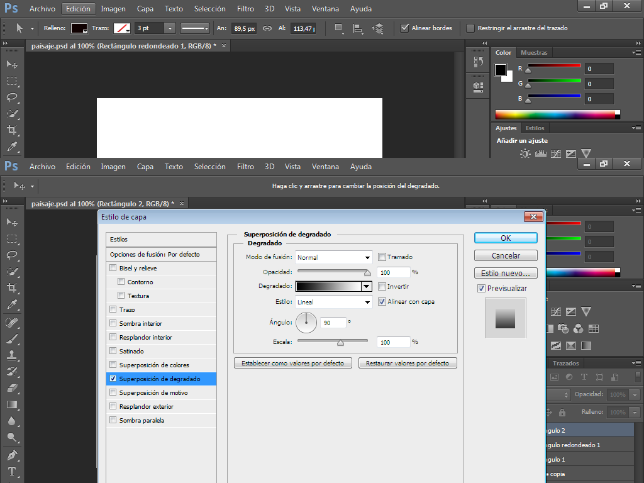
Task: Select Move tool in upper window toolbar
Action: coord(12,65)
